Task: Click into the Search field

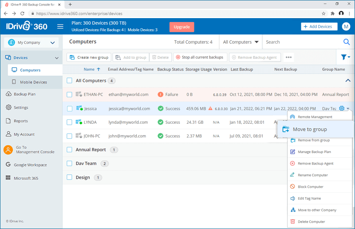Action: tap(302, 42)
